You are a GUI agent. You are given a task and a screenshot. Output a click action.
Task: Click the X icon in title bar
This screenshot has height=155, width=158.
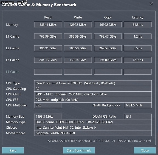coord(151,4)
